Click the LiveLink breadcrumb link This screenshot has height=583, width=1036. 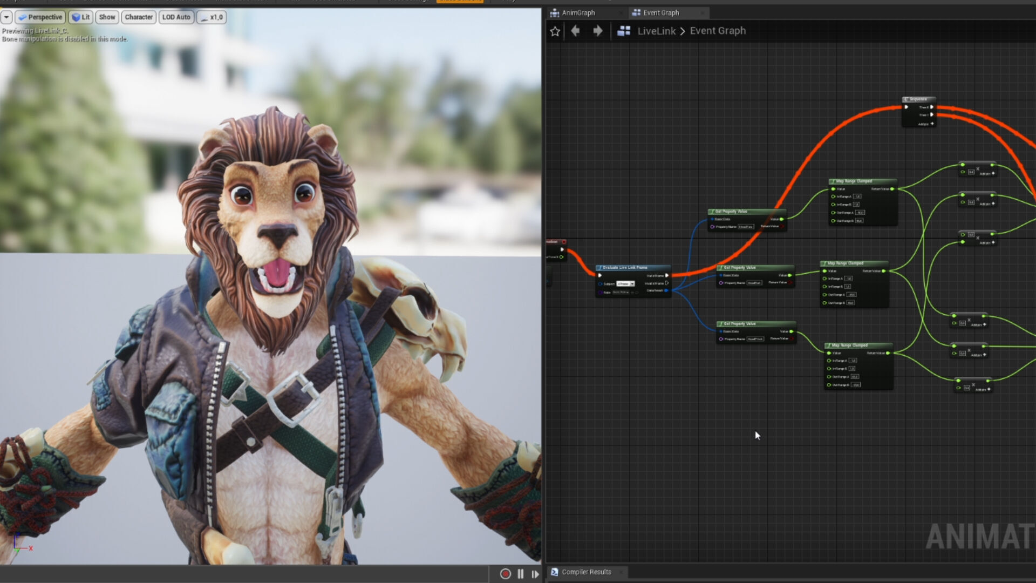(656, 31)
